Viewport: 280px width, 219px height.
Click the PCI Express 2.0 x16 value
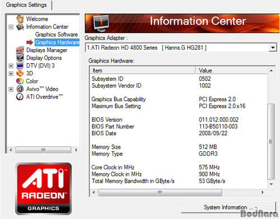[222, 106]
